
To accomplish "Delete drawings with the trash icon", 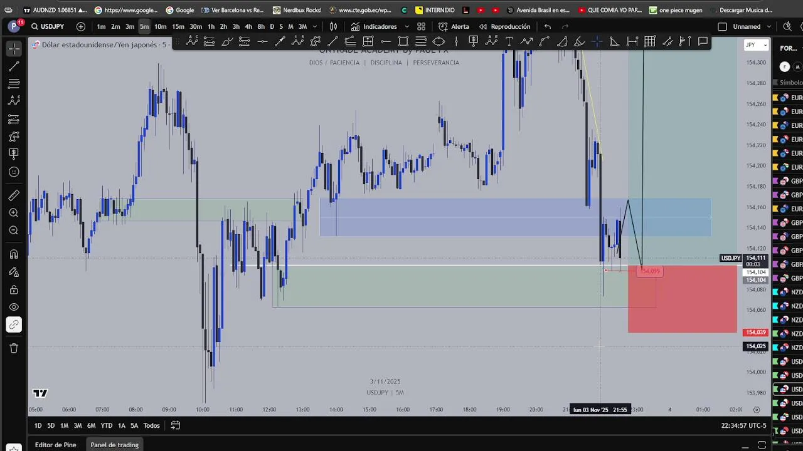I will [14, 348].
